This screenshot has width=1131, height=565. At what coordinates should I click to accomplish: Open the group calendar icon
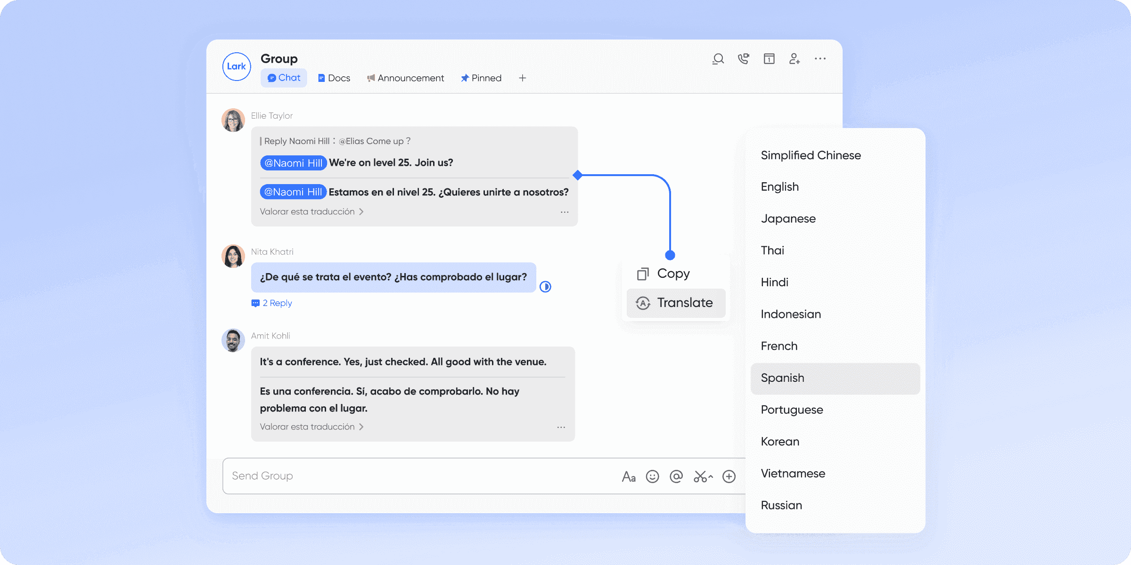(x=769, y=58)
